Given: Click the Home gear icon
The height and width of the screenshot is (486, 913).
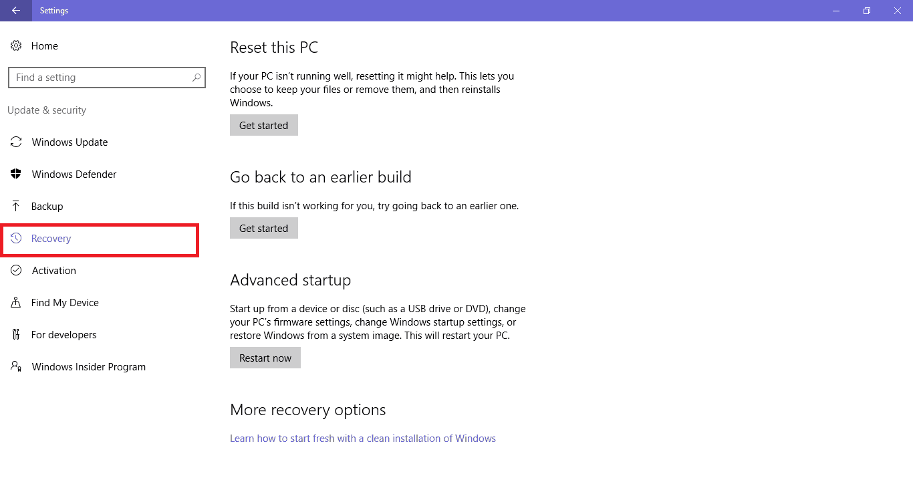Looking at the screenshot, I should tap(16, 45).
